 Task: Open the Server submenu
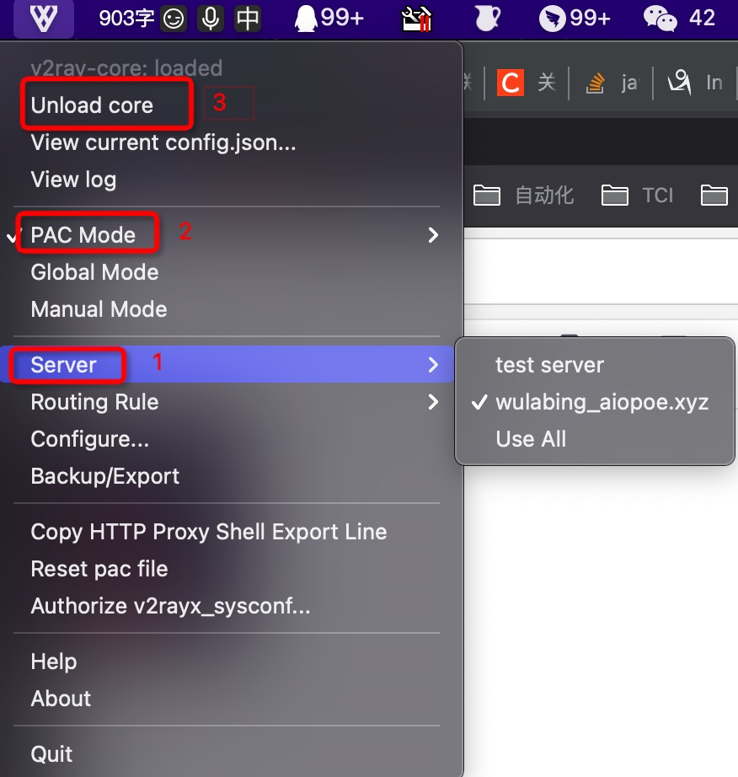(227, 365)
